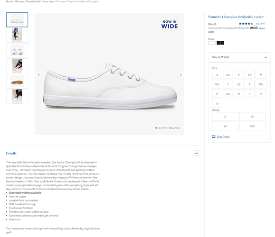This screenshot has height=237, width=275.
Task: Pick the black color swatch
Action: tap(220, 43)
